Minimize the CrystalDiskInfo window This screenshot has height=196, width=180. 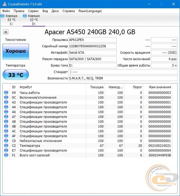[149, 4]
